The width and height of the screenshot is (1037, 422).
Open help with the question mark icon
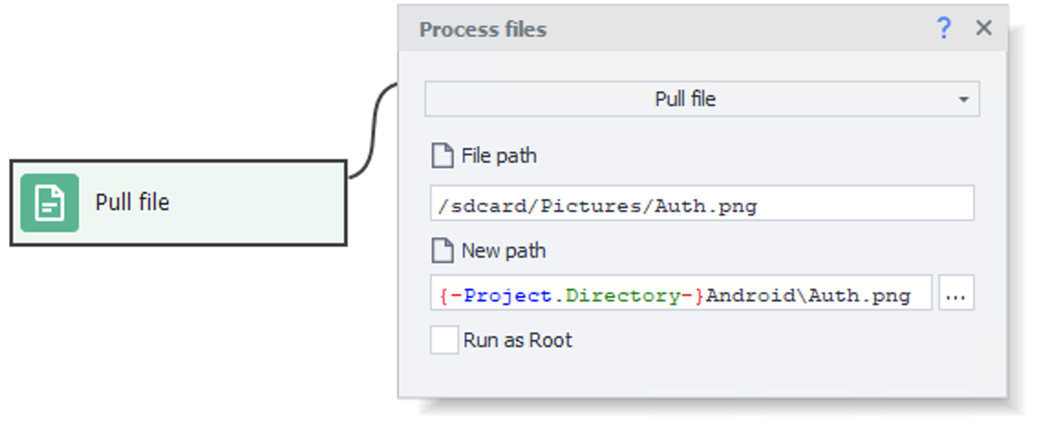click(x=944, y=28)
